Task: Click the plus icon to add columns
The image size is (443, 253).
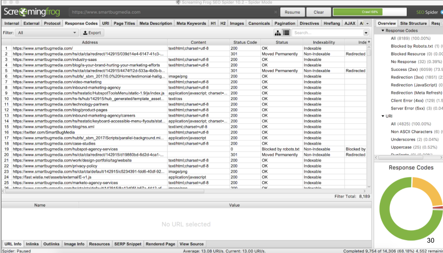Action: 368,42
